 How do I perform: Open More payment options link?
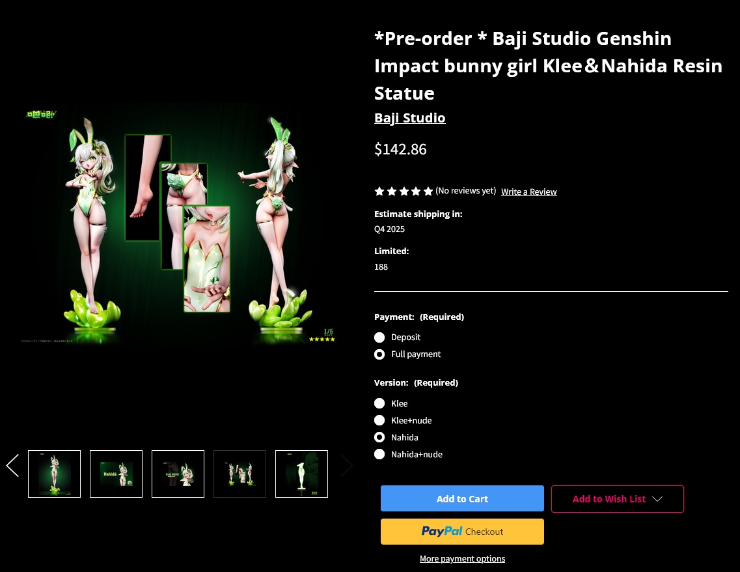pos(462,559)
